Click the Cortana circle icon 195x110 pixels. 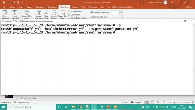click(59, 107)
